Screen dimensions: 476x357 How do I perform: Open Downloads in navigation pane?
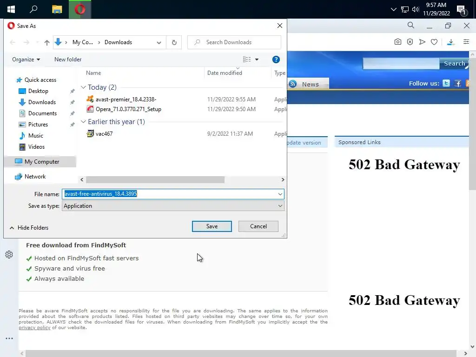(42, 102)
